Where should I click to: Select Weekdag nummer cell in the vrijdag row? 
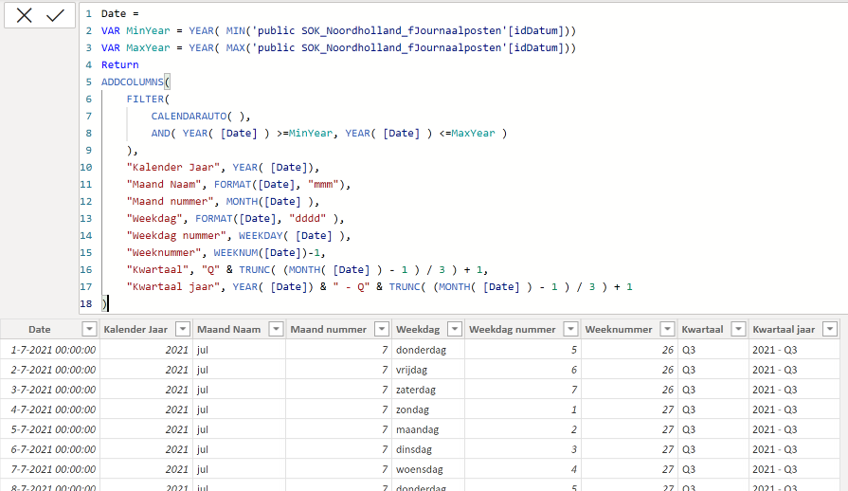tap(523, 370)
